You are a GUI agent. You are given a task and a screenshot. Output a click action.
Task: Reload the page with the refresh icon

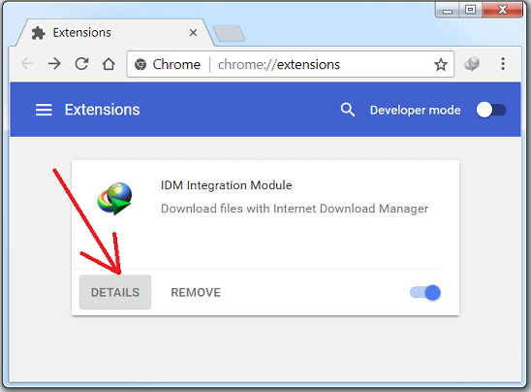[x=81, y=64]
